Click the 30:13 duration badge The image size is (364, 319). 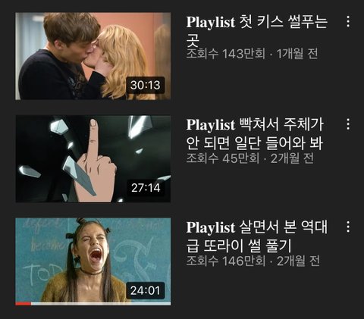[146, 85]
